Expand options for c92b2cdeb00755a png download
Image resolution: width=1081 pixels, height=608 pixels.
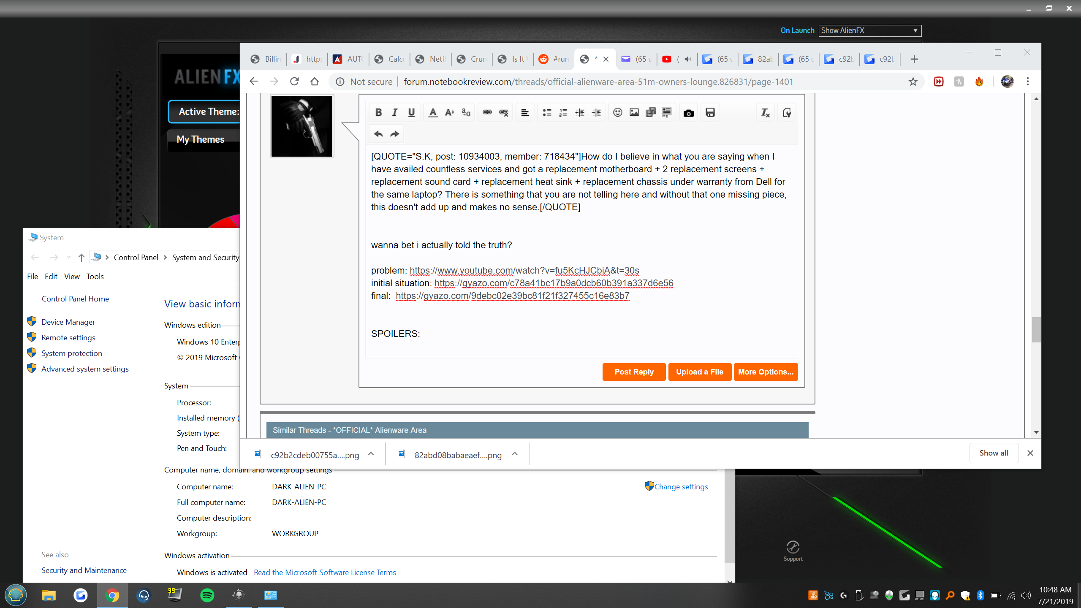click(371, 454)
